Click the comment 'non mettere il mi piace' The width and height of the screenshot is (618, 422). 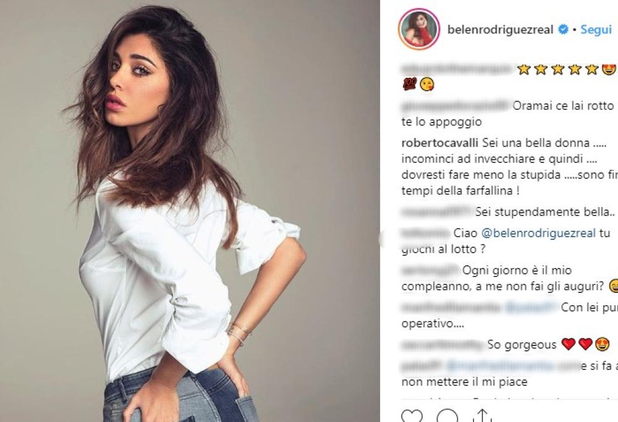[x=464, y=381]
